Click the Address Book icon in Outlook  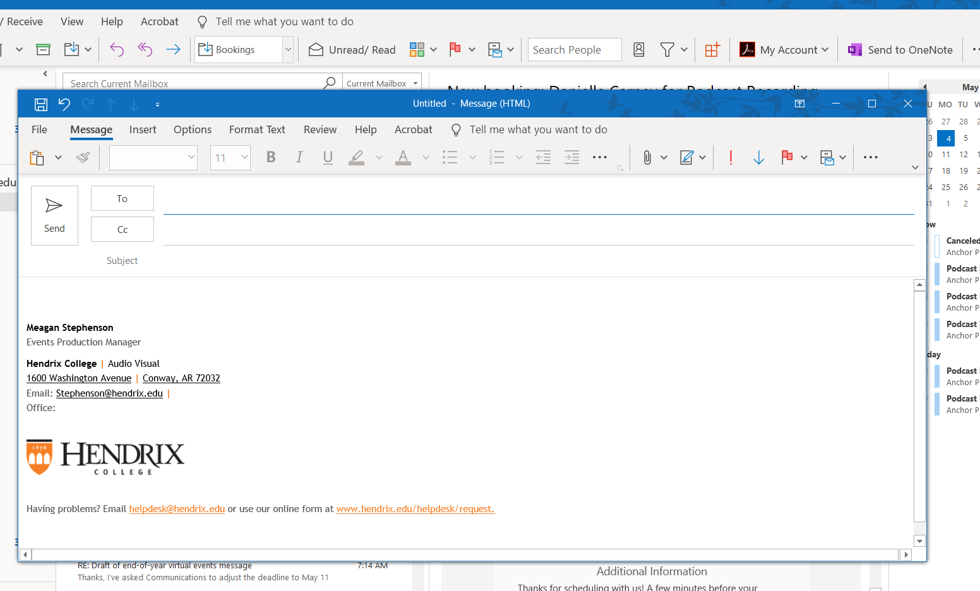(x=639, y=50)
